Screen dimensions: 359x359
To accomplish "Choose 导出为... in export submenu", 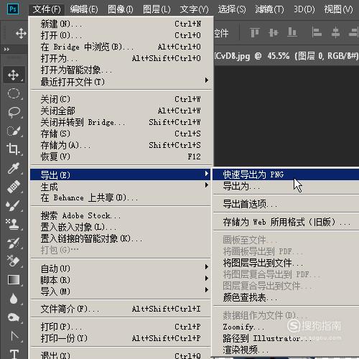I will coord(286,186).
